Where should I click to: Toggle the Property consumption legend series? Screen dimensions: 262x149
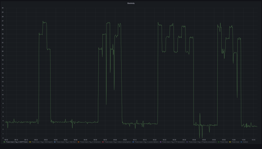point(203,142)
